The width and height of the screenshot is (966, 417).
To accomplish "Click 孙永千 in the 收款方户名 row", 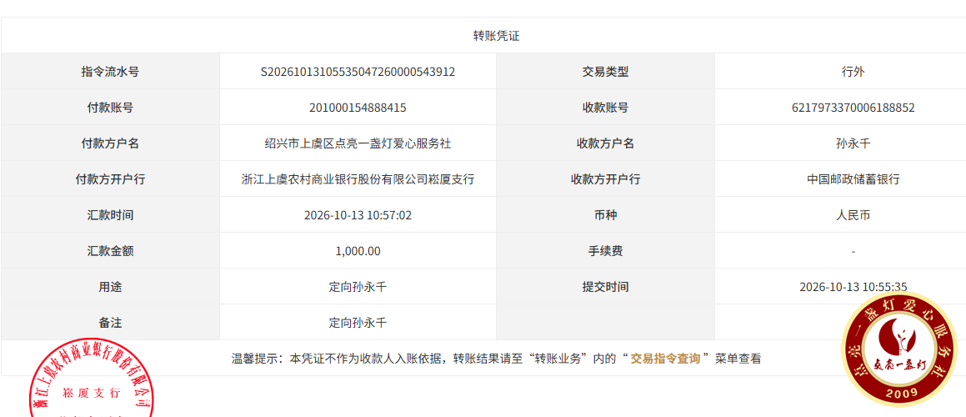I will coord(853,143).
